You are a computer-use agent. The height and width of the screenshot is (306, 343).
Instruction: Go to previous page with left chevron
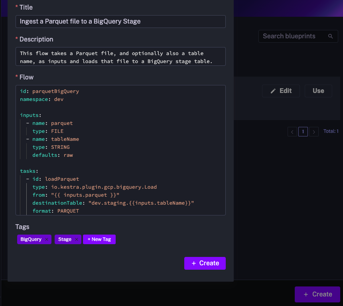pos(292,132)
